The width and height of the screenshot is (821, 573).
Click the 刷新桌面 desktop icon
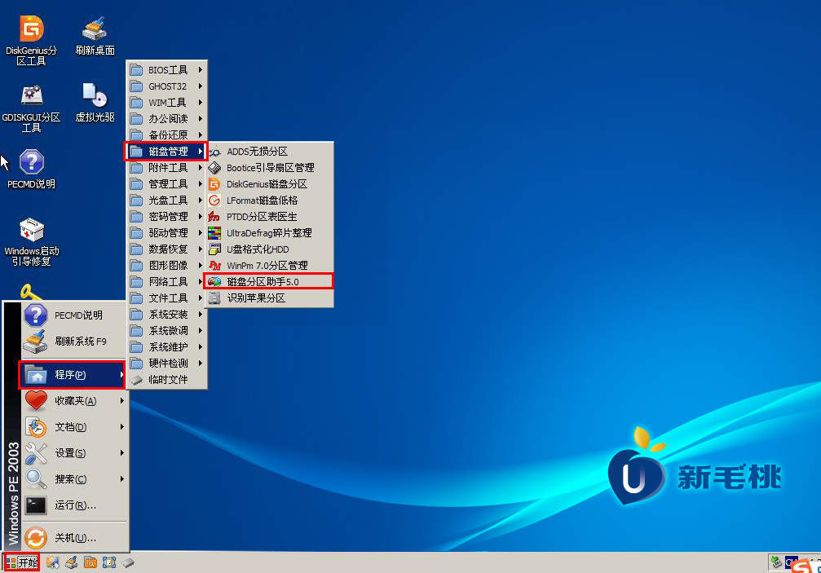95,36
